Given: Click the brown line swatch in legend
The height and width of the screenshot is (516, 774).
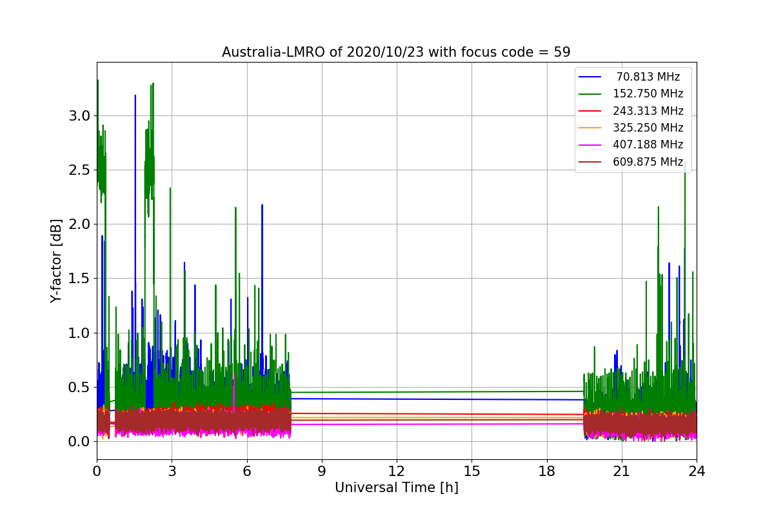Looking at the screenshot, I should [591, 162].
